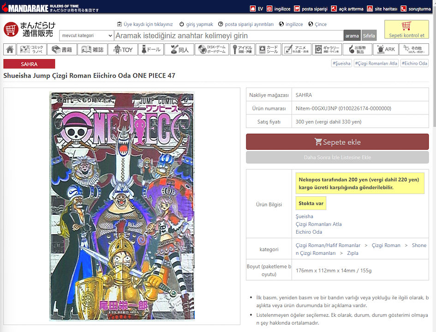This screenshot has width=436, height=332.
Task: Open the 雑誌 magazines category
Action: click(92, 49)
